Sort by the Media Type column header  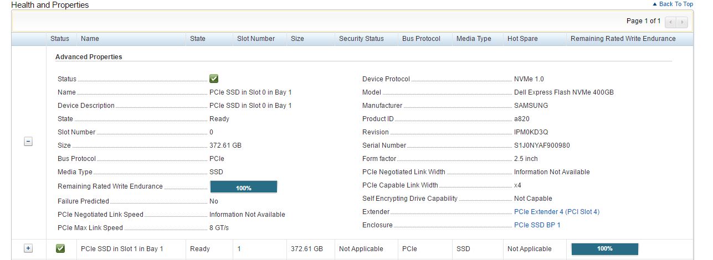coord(474,39)
